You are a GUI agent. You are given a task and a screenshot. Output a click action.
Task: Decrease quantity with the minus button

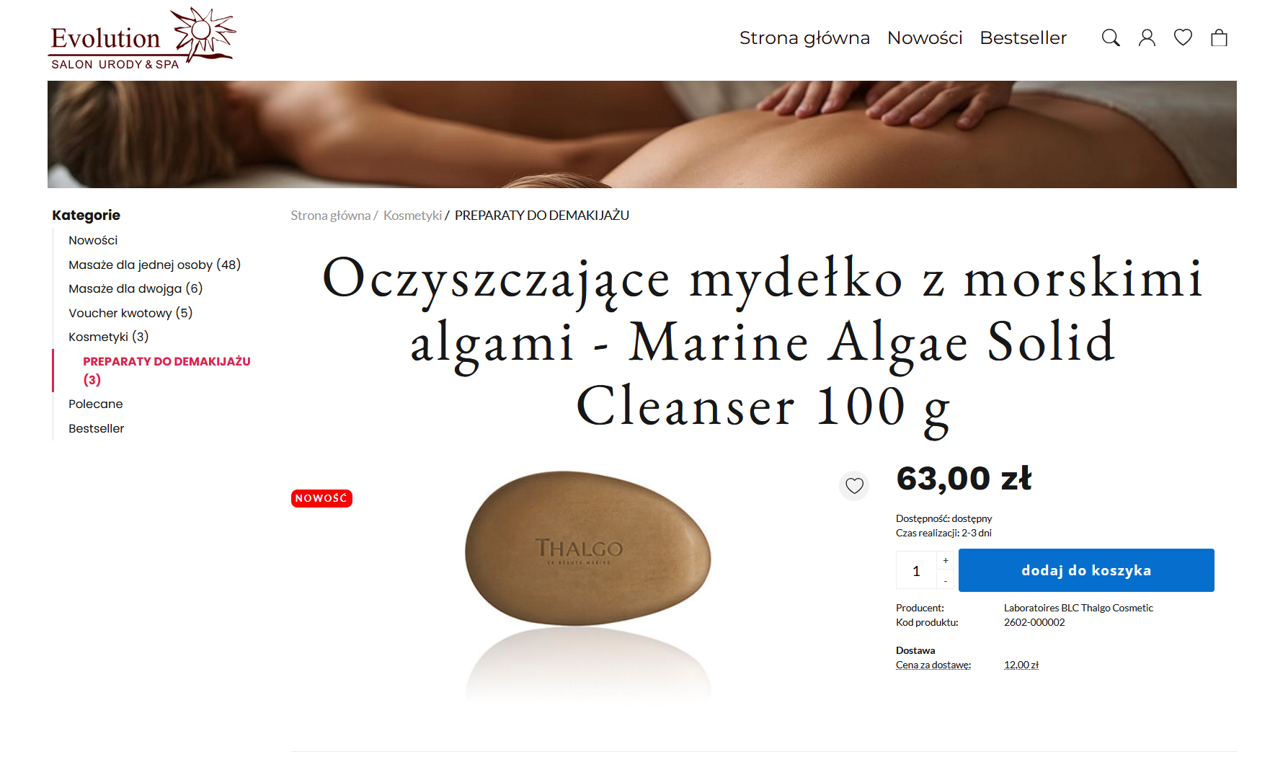[x=946, y=580]
